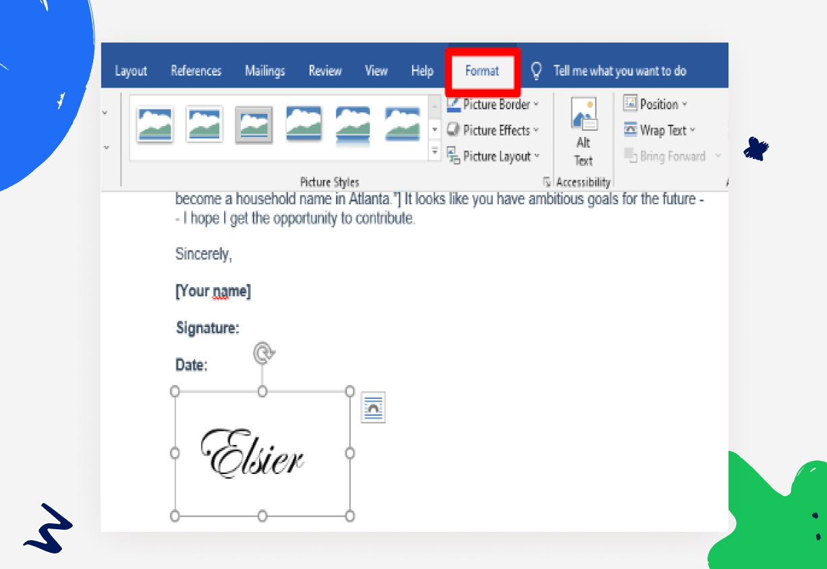The height and width of the screenshot is (569, 827).
Task: Apply the sixth picture style thumbnail
Action: tap(403, 125)
